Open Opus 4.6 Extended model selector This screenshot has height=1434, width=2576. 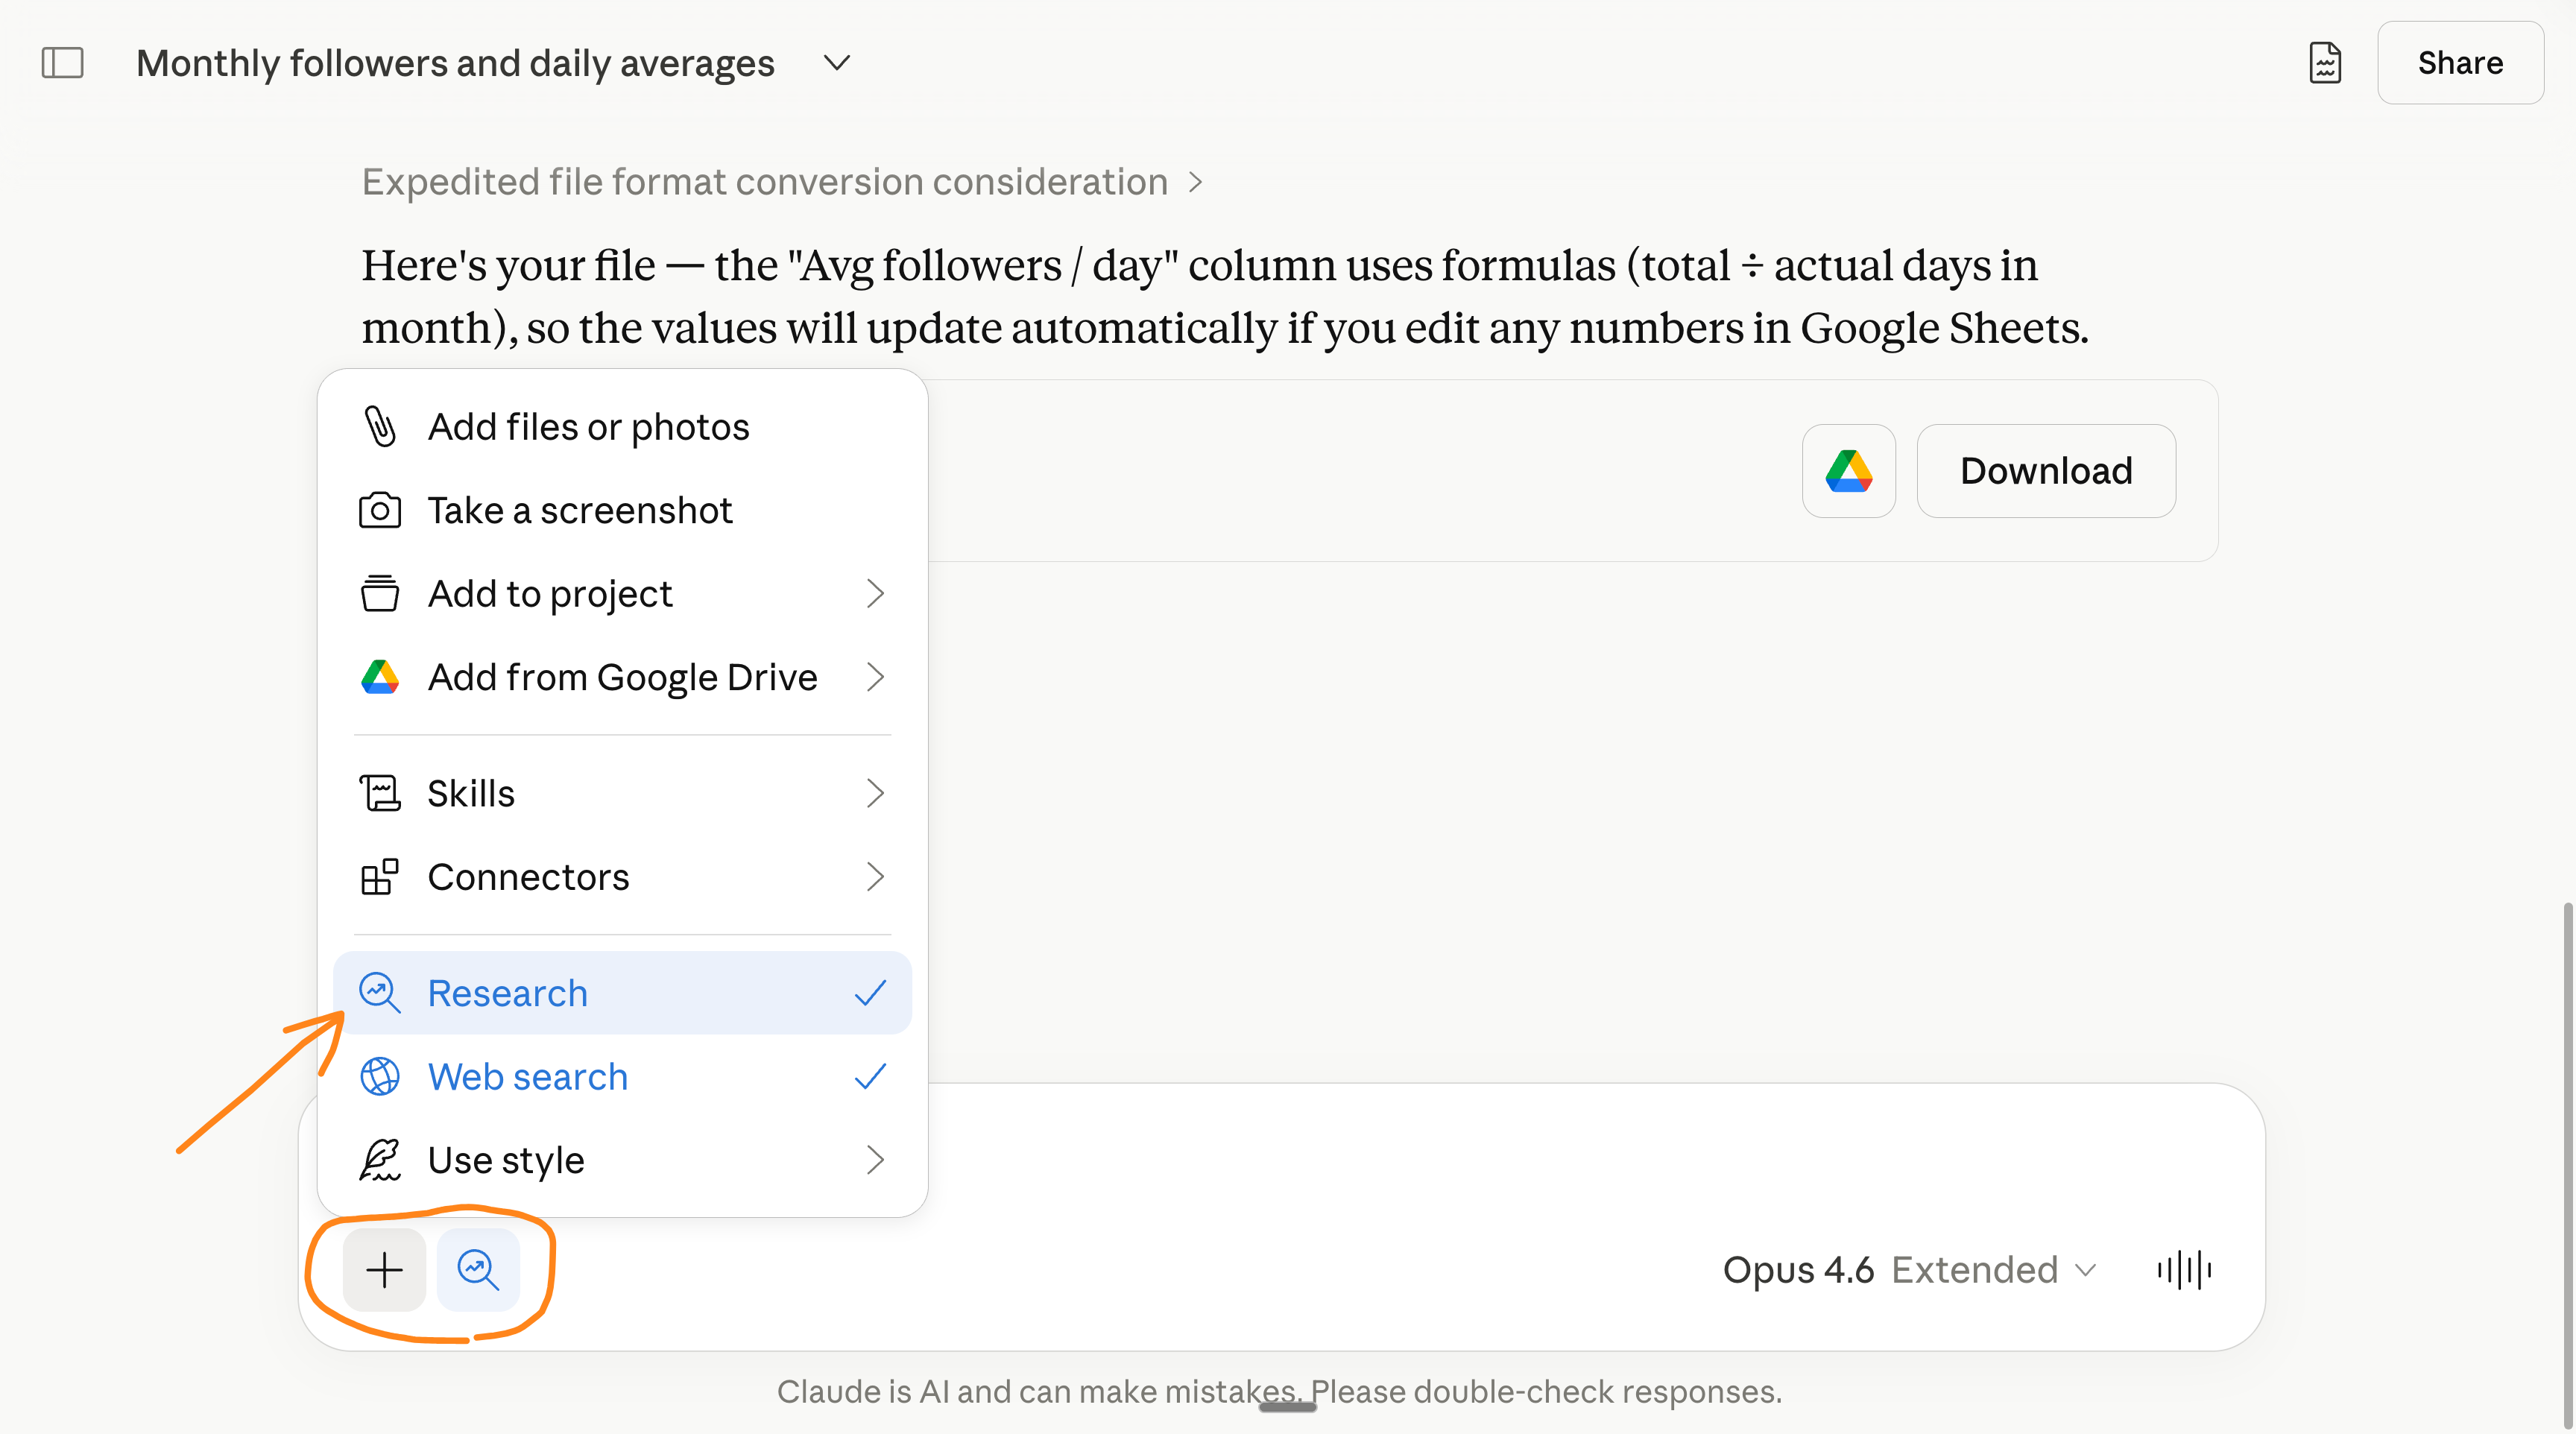pyautogui.click(x=1908, y=1270)
